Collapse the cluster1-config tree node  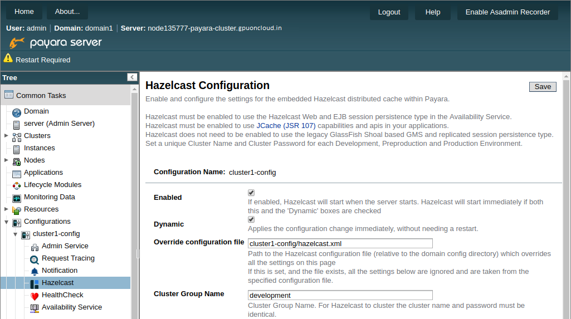[x=15, y=234]
